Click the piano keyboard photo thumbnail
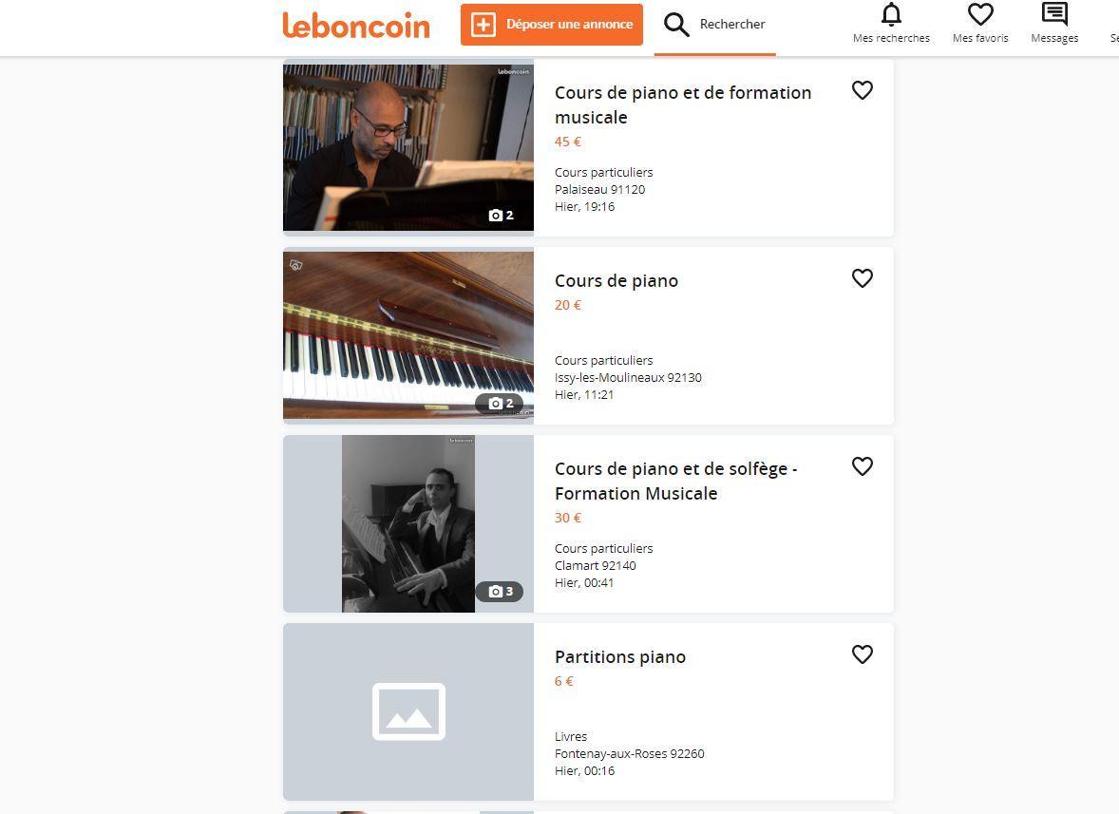Viewport: 1119px width, 814px height. tap(408, 335)
